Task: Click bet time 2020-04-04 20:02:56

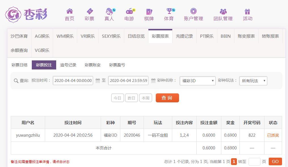Action: pyautogui.click(x=73, y=135)
